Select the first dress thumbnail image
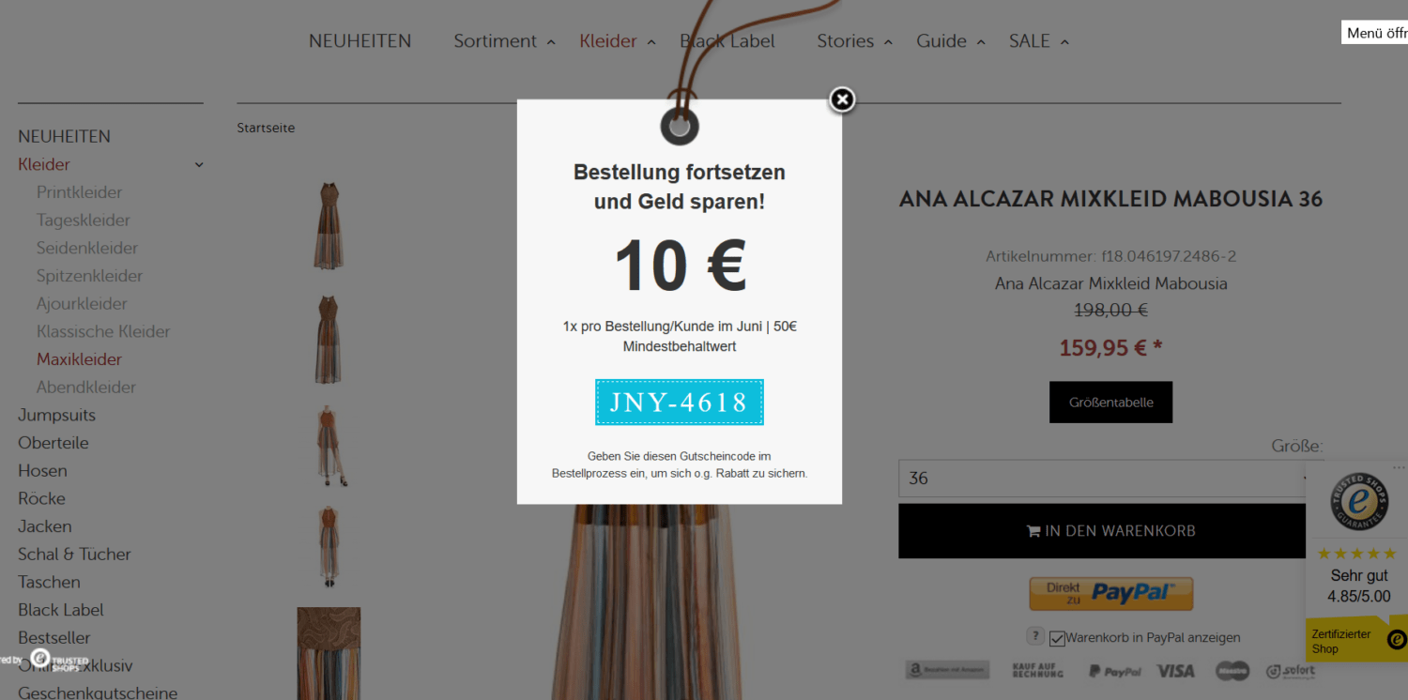 coord(329,226)
